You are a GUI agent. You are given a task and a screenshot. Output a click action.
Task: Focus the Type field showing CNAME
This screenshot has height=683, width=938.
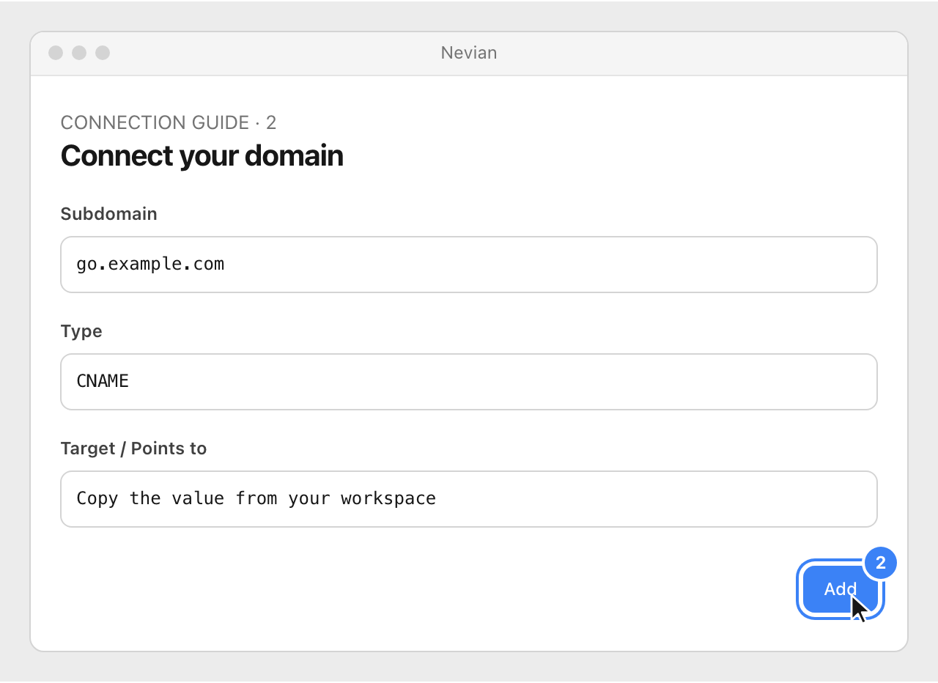coord(469,382)
